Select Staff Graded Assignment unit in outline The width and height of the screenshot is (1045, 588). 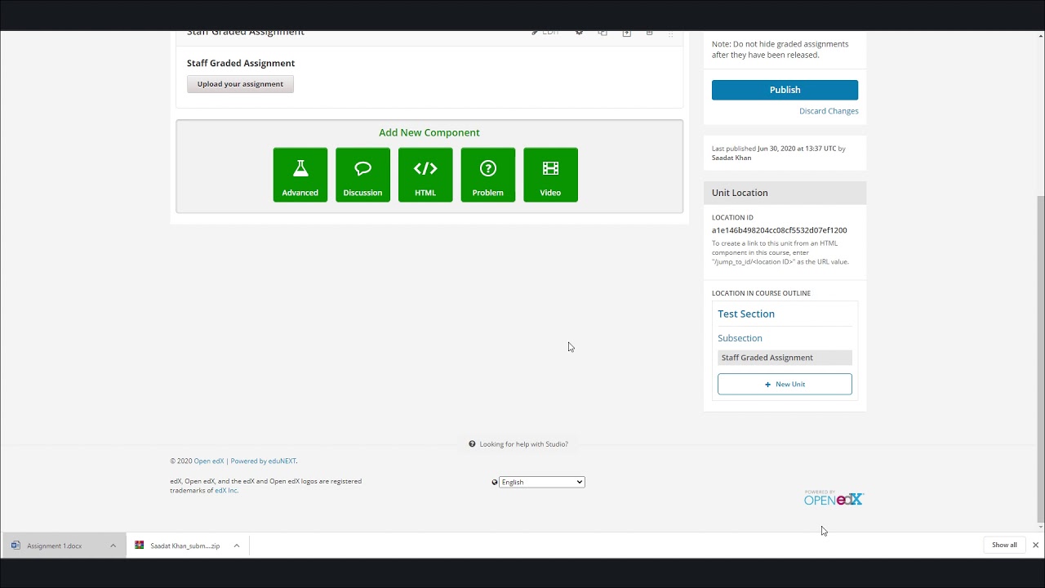(785, 358)
